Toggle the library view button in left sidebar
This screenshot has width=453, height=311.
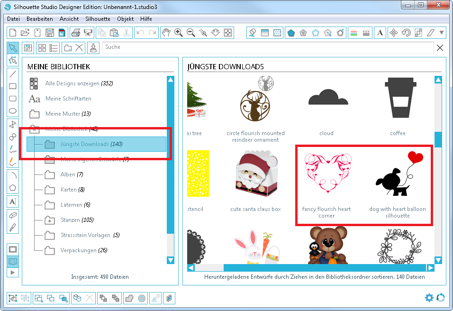point(13,261)
